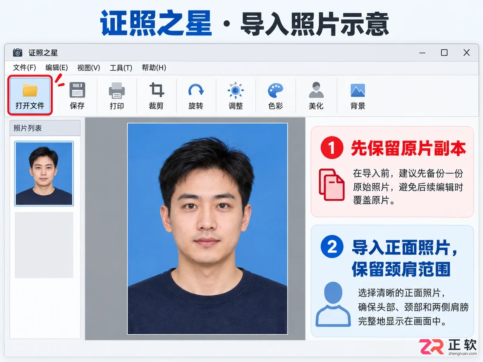Viewport: 483px width, 362px height.
Task: Click the empty second slot in 照片列表
Action: tap(44, 245)
